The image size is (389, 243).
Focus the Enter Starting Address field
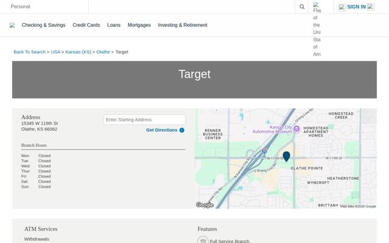point(144,120)
